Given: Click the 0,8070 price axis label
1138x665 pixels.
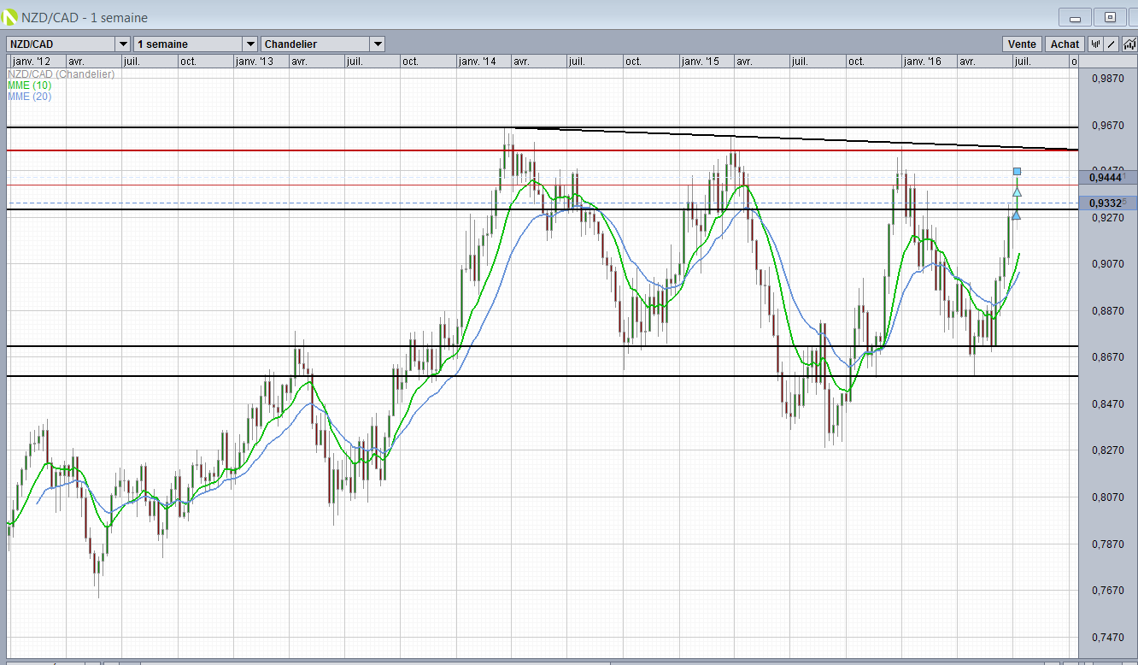Looking at the screenshot, I should click(1107, 497).
